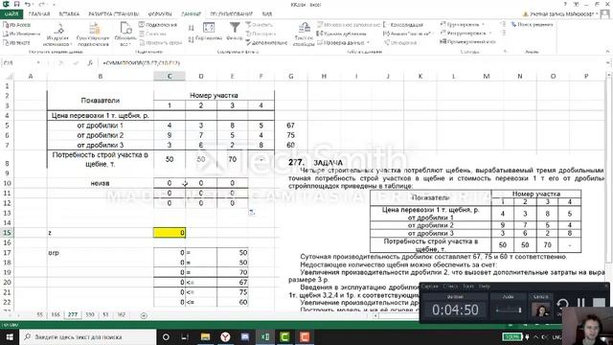
Task: Stop the Camtasia recording
Action: click(x=600, y=304)
